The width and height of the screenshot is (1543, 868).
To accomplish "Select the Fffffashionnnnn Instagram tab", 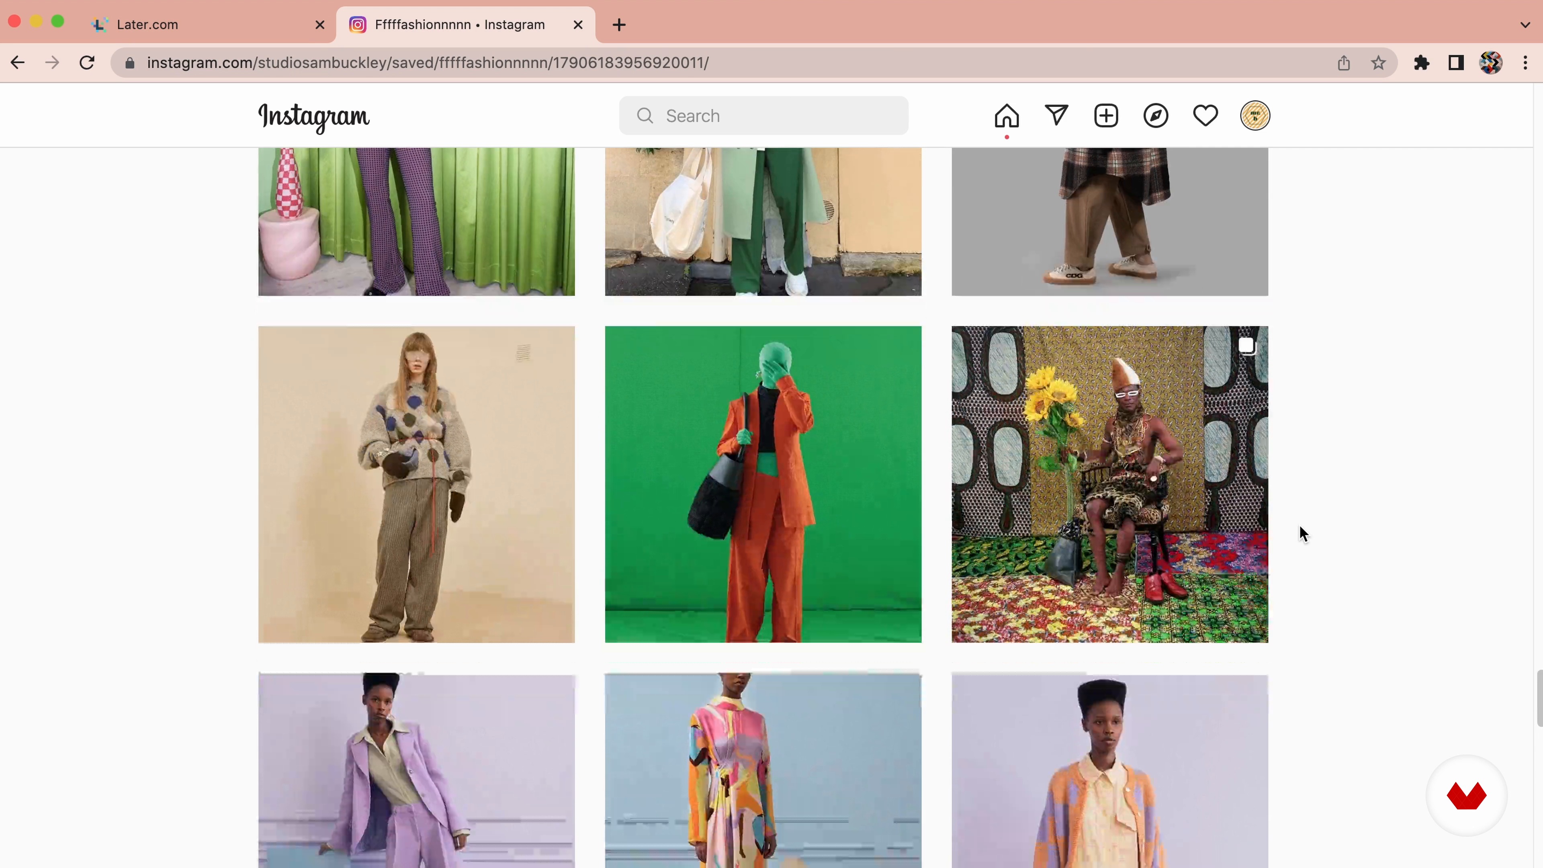I will (465, 25).
